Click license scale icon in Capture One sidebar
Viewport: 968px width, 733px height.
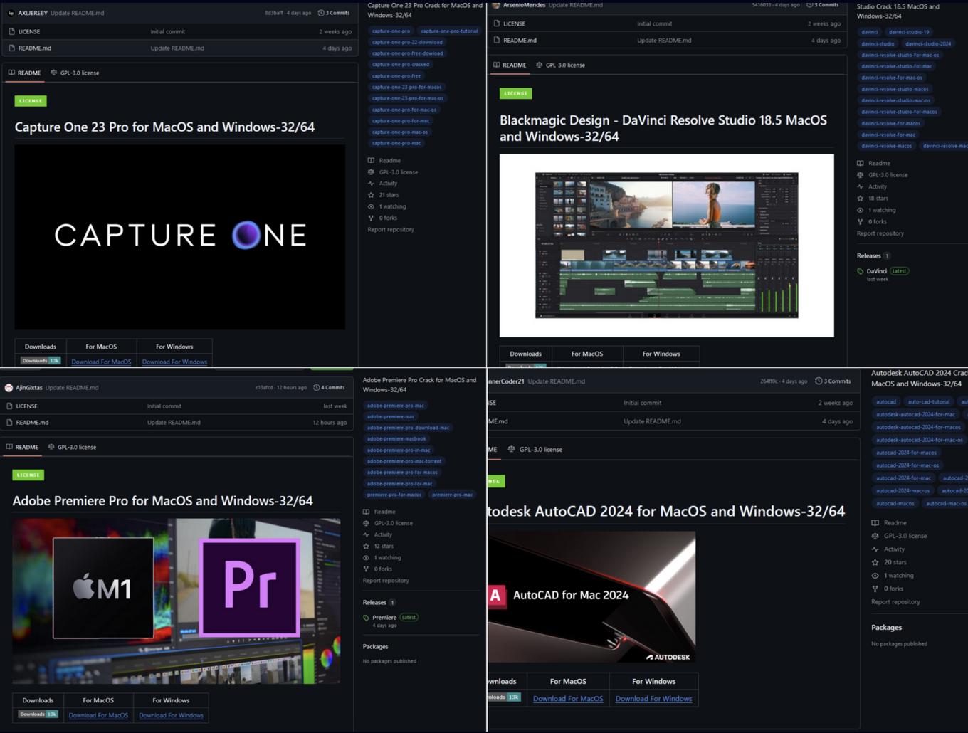click(x=371, y=172)
